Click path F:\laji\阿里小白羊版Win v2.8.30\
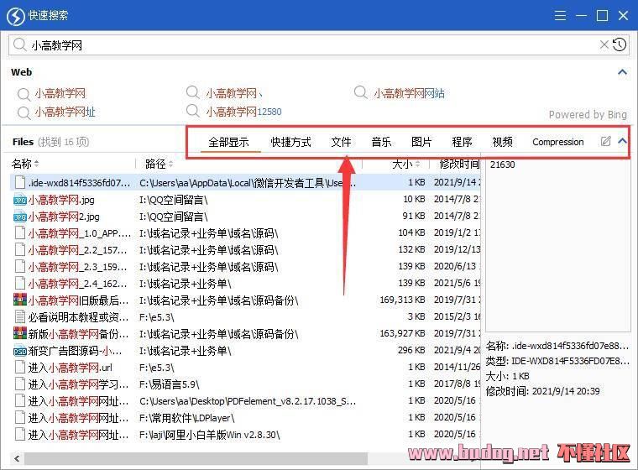This screenshot has width=638, height=470. pyautogui.click(x=210, y=435)
